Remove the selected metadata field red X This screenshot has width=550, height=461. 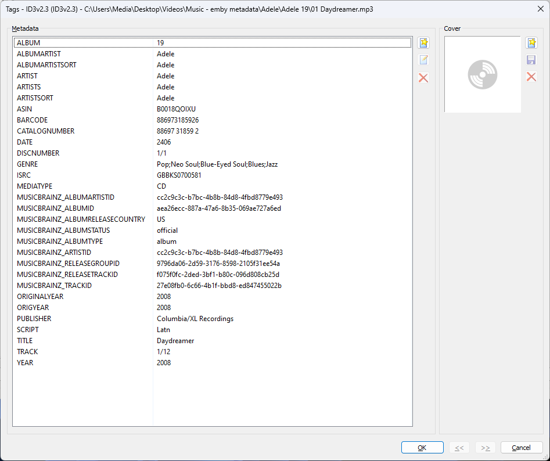tap(423, 77)
